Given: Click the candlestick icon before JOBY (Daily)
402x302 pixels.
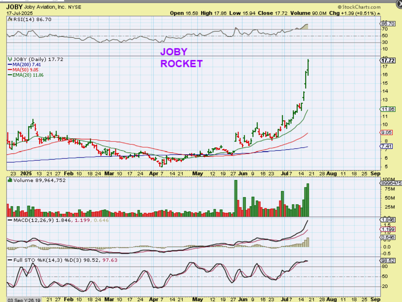Looking at the screenshot, I should (10, 59).
